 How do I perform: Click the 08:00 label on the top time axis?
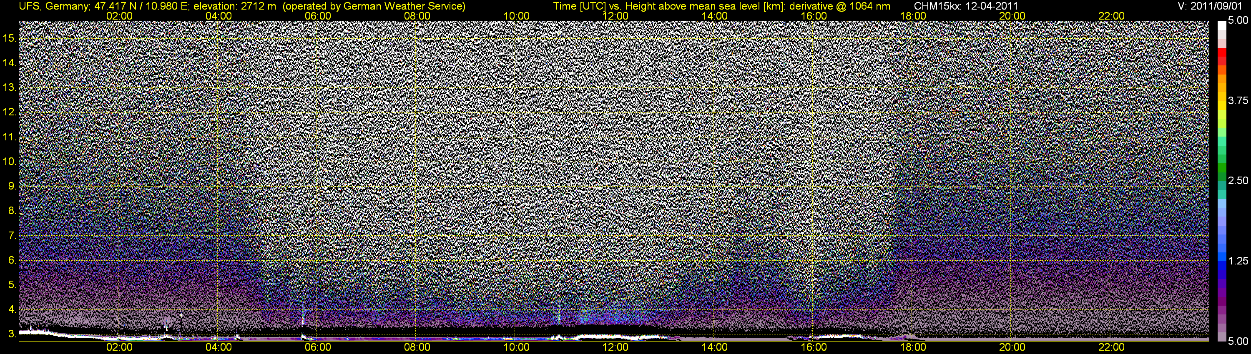click(417, 16)
